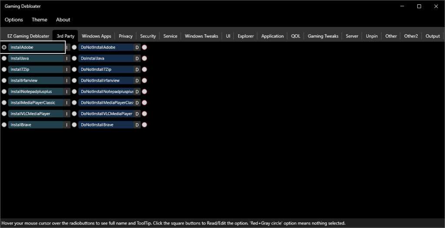Open the 'I' square button next to Install7Zip
This screenshot has width=445, height=228.
[x=67, y=69]
